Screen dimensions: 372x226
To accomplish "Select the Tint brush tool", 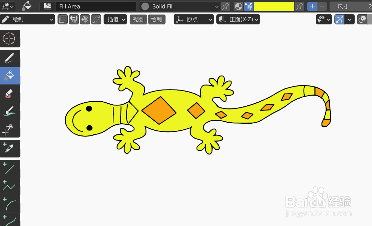I will [x=10, y=111].
